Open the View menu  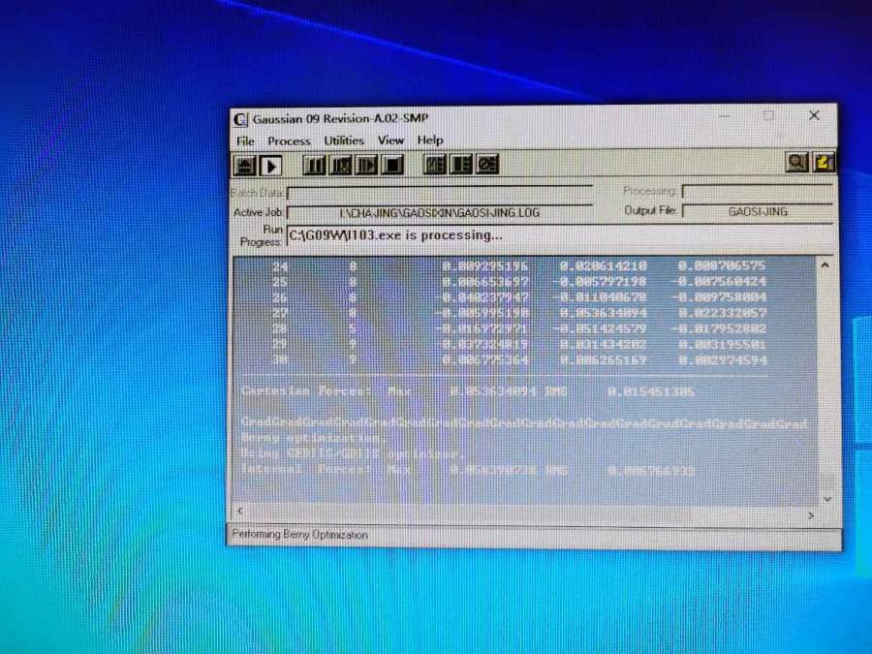pyautogui.click(x=391, y=140)
